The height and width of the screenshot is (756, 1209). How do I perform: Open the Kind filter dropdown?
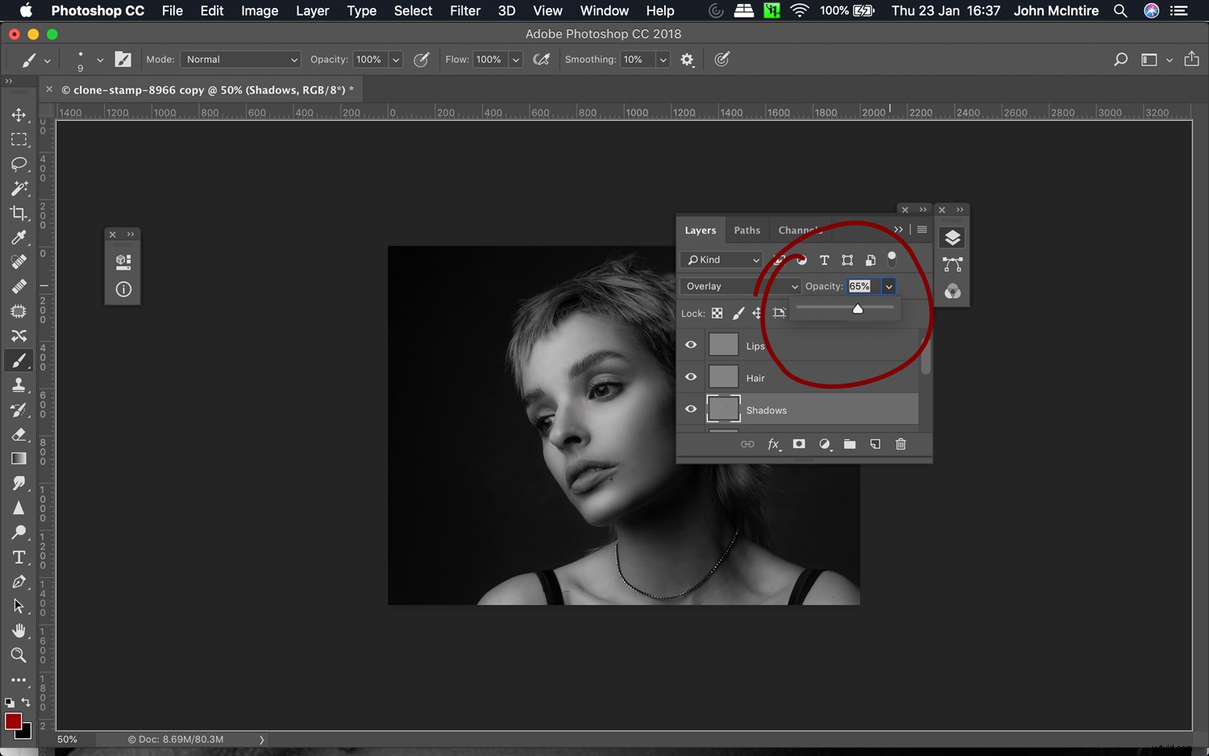[721, 260]
